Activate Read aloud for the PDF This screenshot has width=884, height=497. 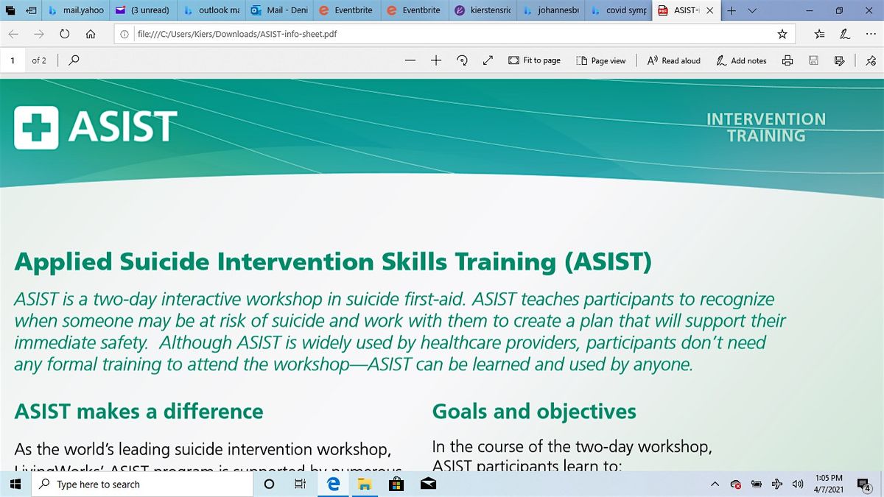click(672, 60)
